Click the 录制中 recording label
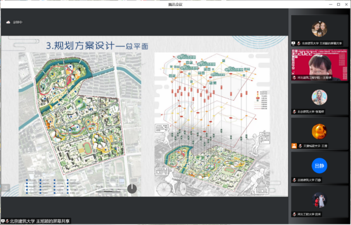 point(18,22)
